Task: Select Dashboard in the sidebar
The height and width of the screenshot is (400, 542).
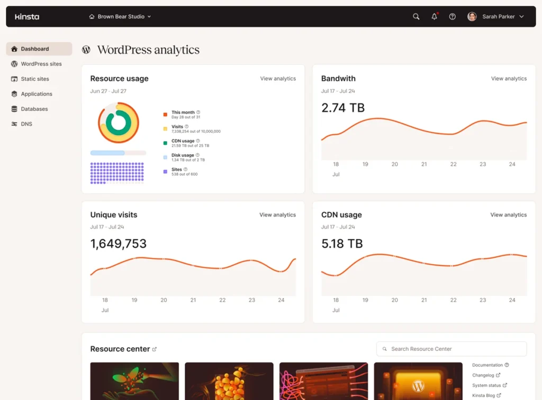Action: point(35,49)
